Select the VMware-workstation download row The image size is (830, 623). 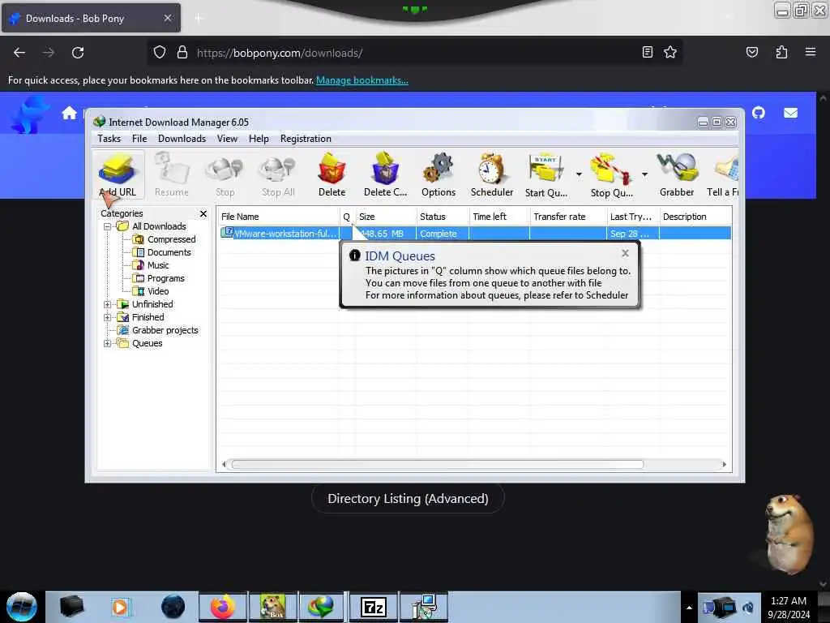(x=475, y=234)
